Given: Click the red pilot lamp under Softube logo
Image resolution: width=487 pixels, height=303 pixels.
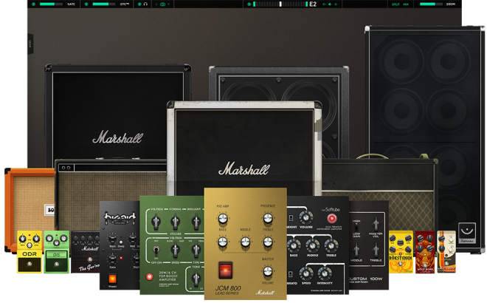Looking at the screenshot, I should click(332, 219).
